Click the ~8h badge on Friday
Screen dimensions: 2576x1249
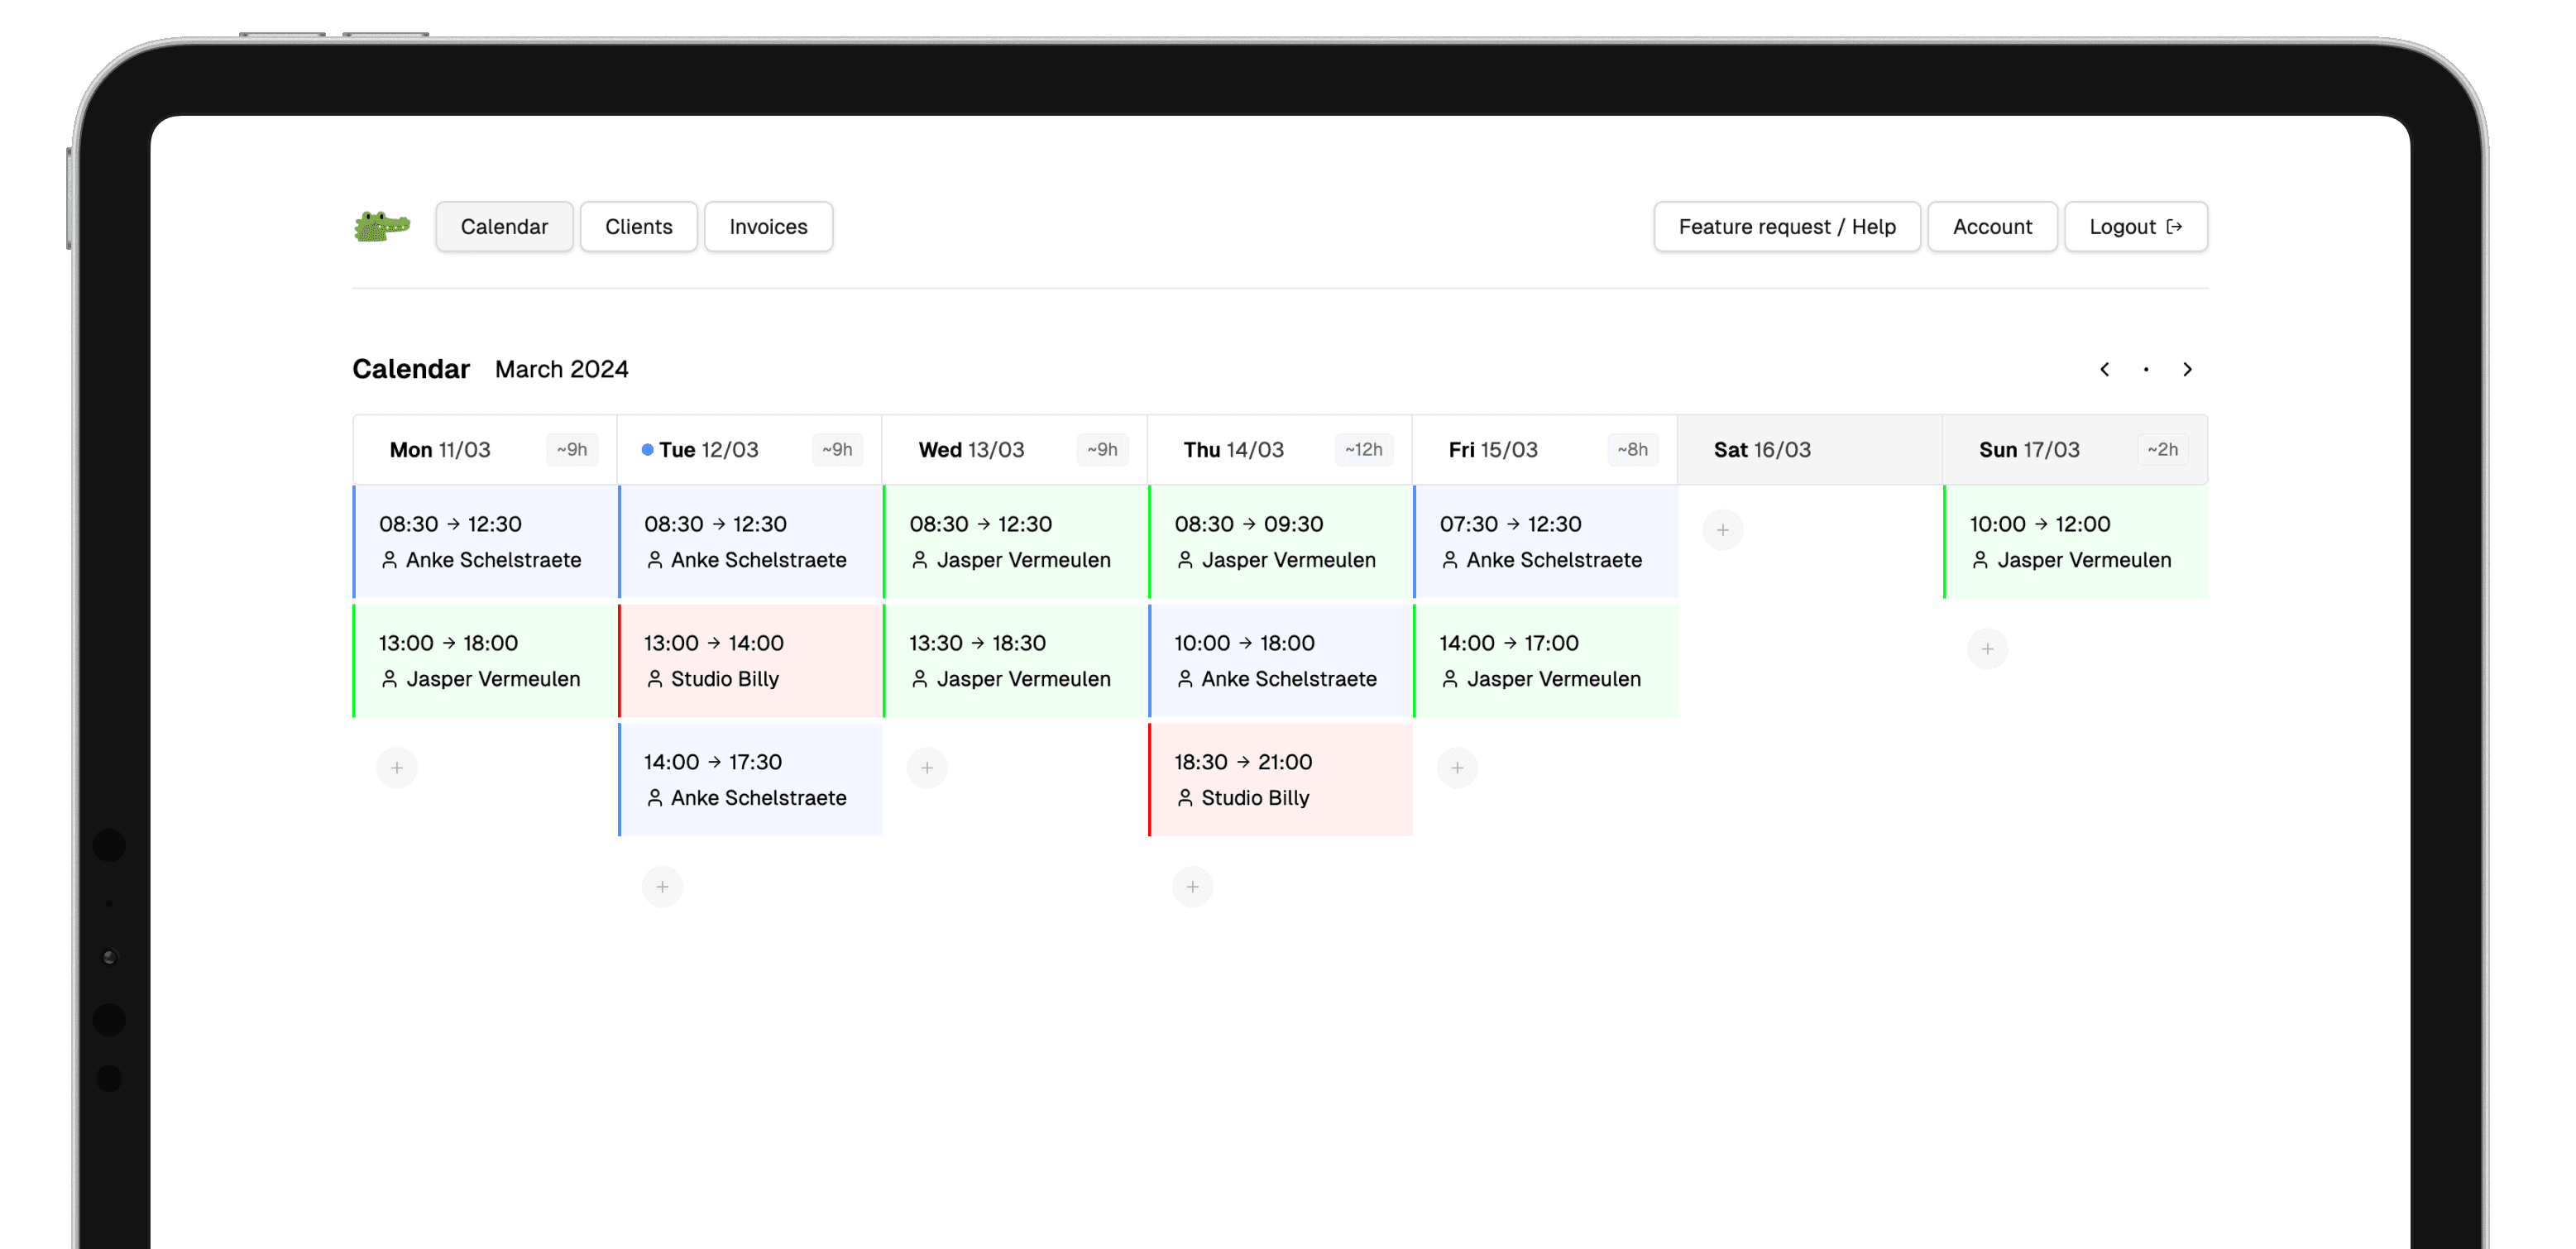point(1632,450)
